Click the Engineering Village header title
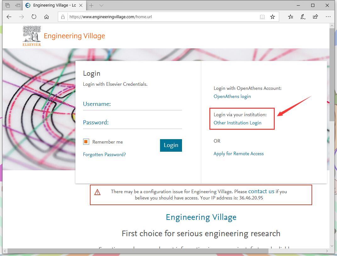This screenshot has width=337, height=256. (75, 36)
